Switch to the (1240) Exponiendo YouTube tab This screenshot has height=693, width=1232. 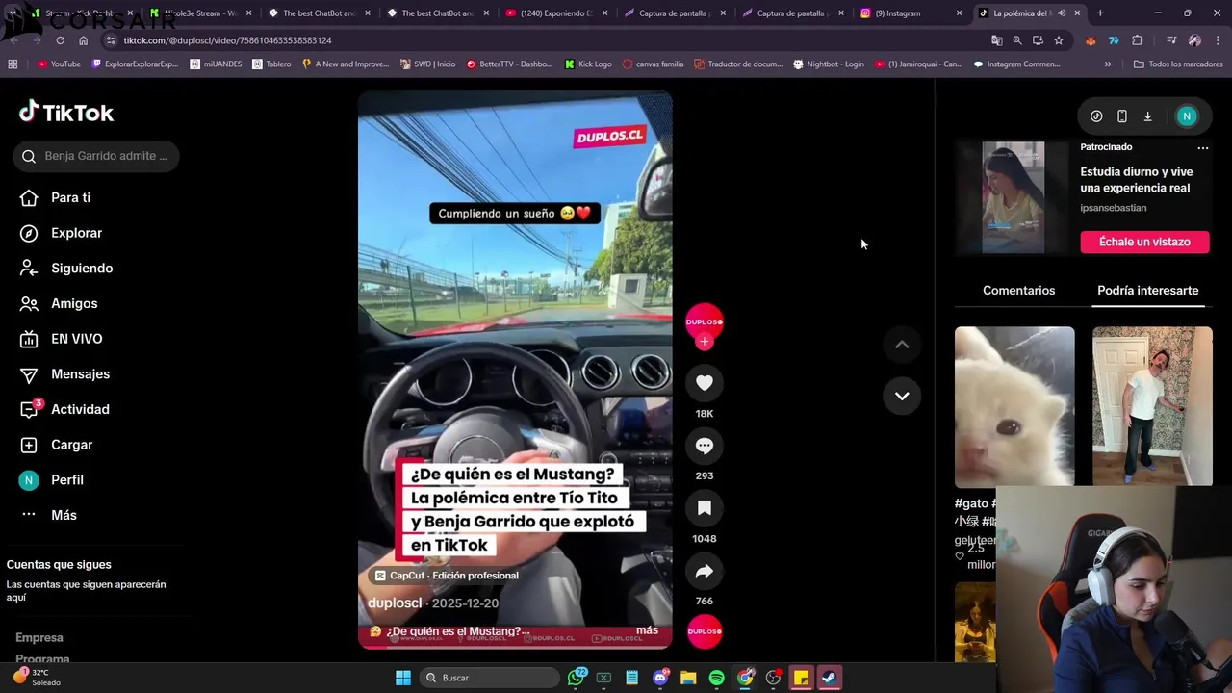click(x=555, y=13)
